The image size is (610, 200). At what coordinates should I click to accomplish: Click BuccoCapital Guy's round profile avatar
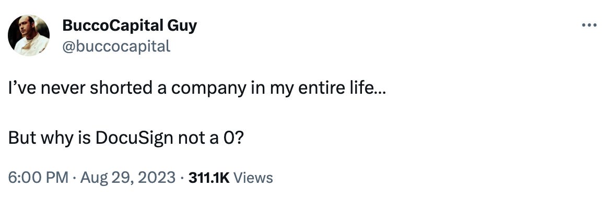click(29, 35)
